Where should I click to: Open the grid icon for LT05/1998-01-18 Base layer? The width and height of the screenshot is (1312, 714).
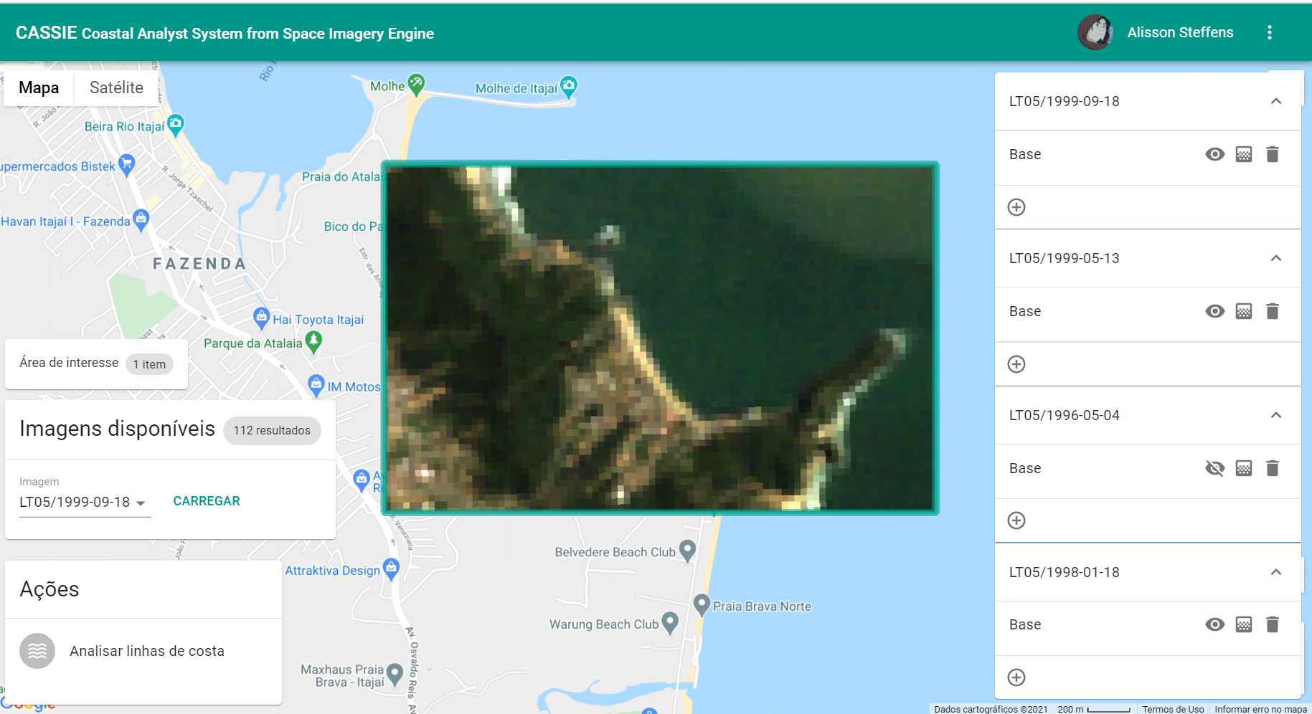pyautogui.click(x=1244, y=624)
